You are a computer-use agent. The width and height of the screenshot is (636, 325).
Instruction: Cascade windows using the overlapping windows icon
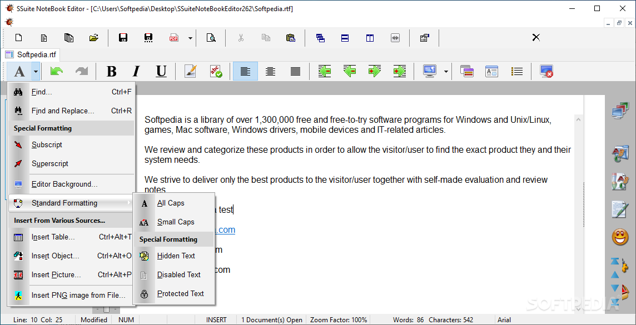(320, 38)
